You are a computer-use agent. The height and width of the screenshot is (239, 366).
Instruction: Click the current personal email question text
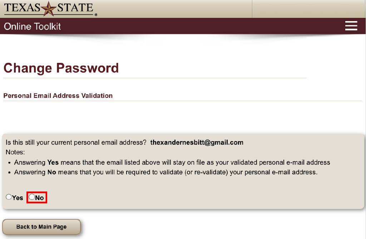click(76, 143)
